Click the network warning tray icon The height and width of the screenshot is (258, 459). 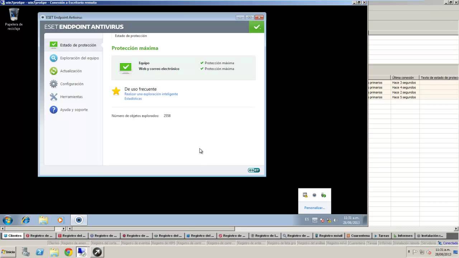(328, 220)
